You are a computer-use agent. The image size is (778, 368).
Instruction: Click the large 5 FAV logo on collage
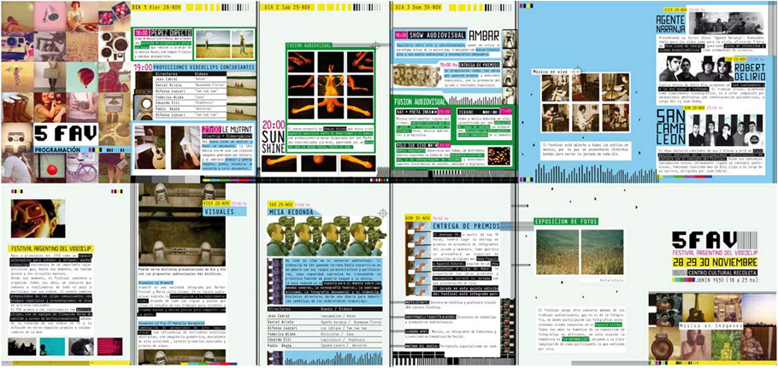(x=66, y=133)
